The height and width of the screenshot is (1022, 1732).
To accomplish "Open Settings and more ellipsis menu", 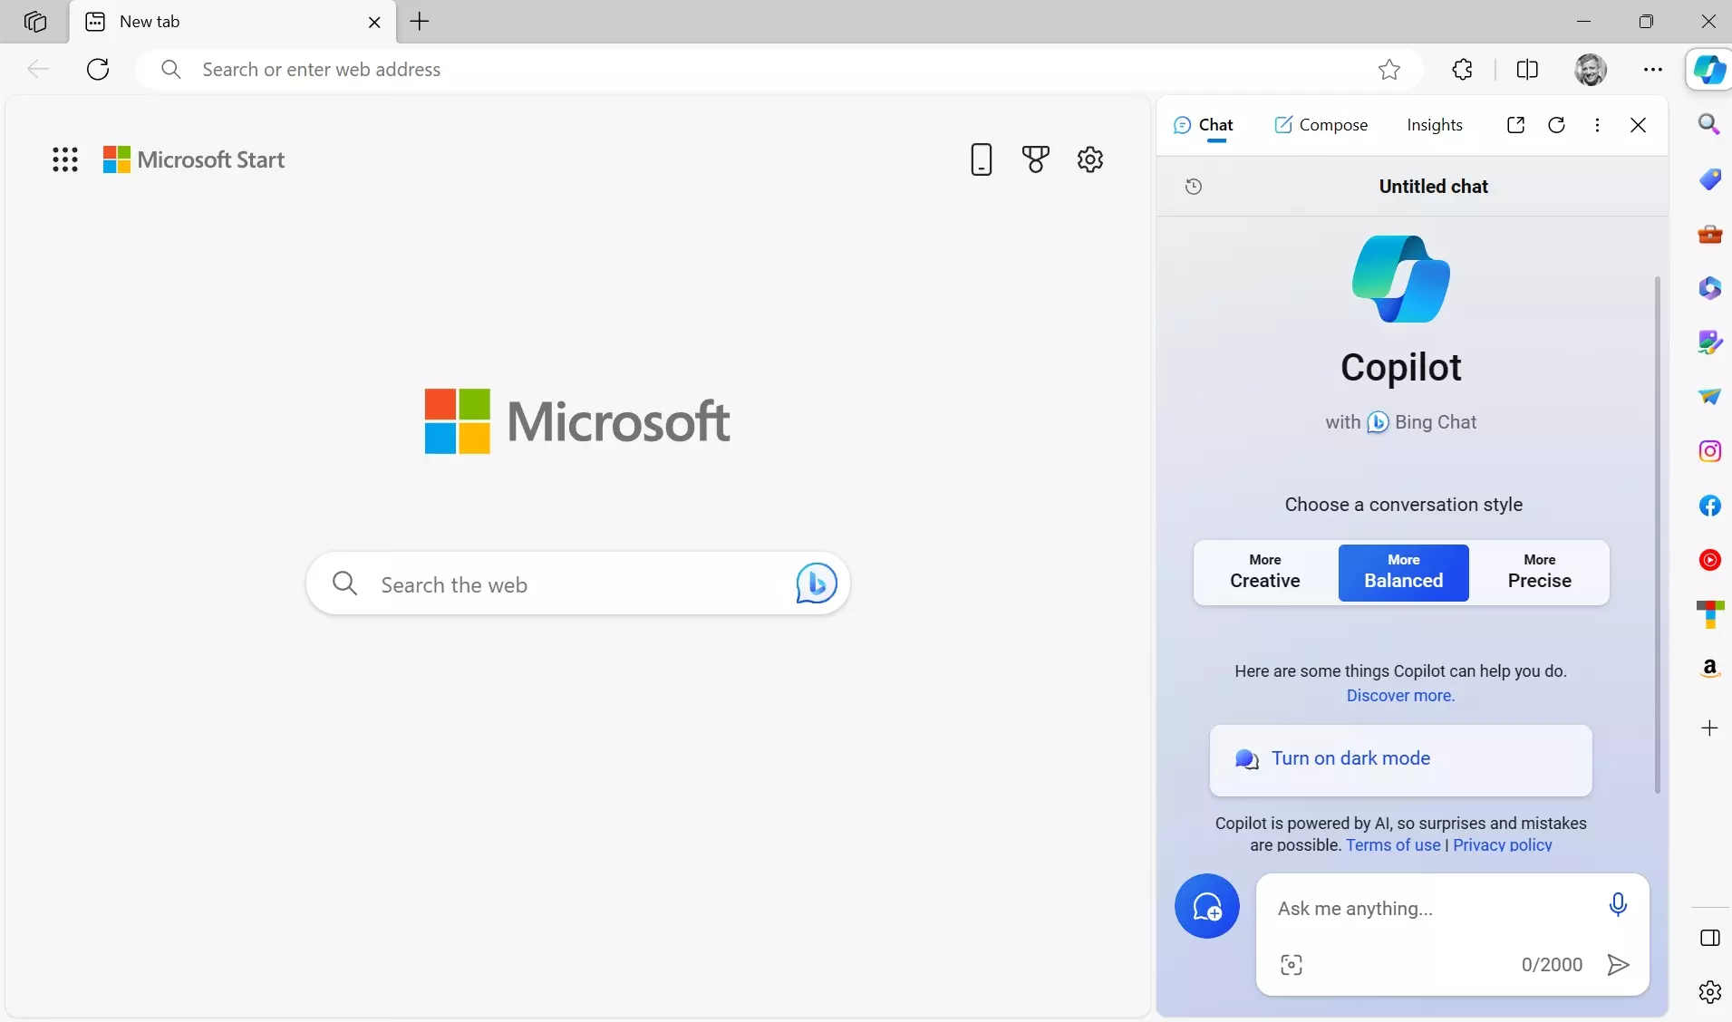I will point(1653,69).
